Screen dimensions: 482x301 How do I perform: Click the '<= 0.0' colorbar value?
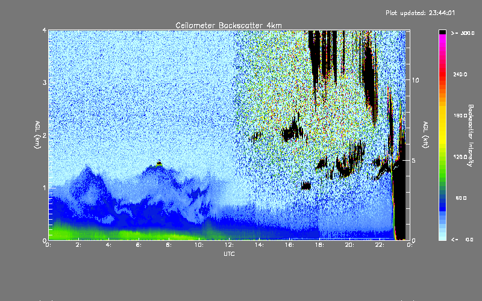pyautogui.click(x=462, y=240)
